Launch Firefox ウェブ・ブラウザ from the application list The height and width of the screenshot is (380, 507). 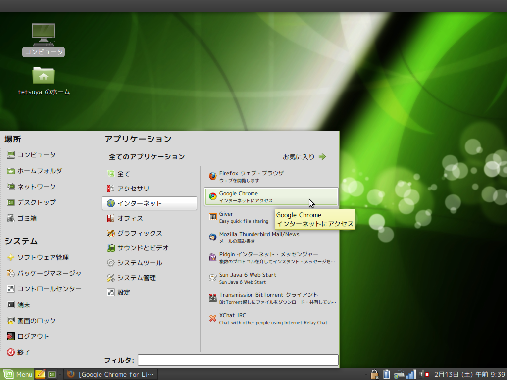click(x=271, y=177)
